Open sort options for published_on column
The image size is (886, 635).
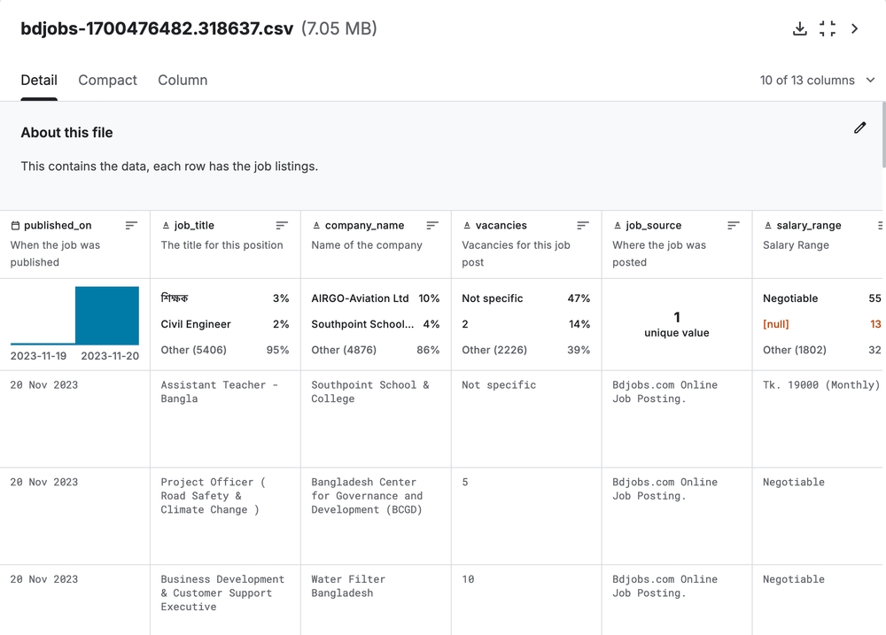[x=131, y=226]
